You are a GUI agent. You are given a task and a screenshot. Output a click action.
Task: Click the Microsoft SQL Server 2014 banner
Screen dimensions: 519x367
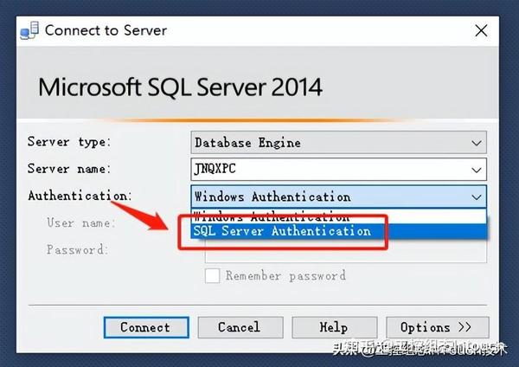[x=181, y=87]
